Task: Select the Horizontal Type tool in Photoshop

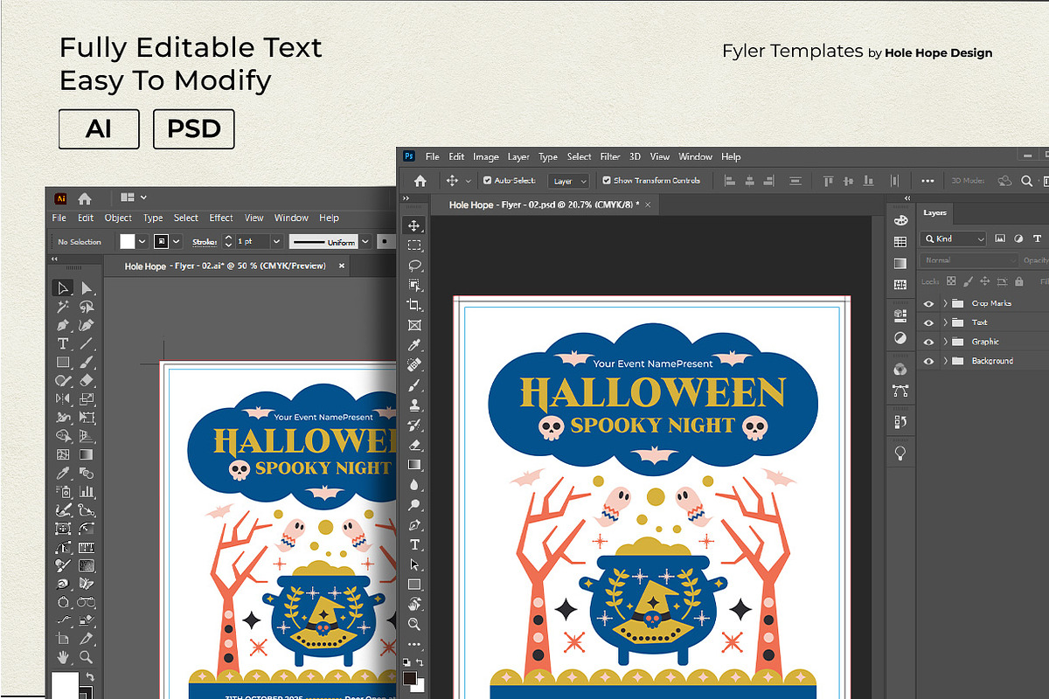Action: pos(414,545)
